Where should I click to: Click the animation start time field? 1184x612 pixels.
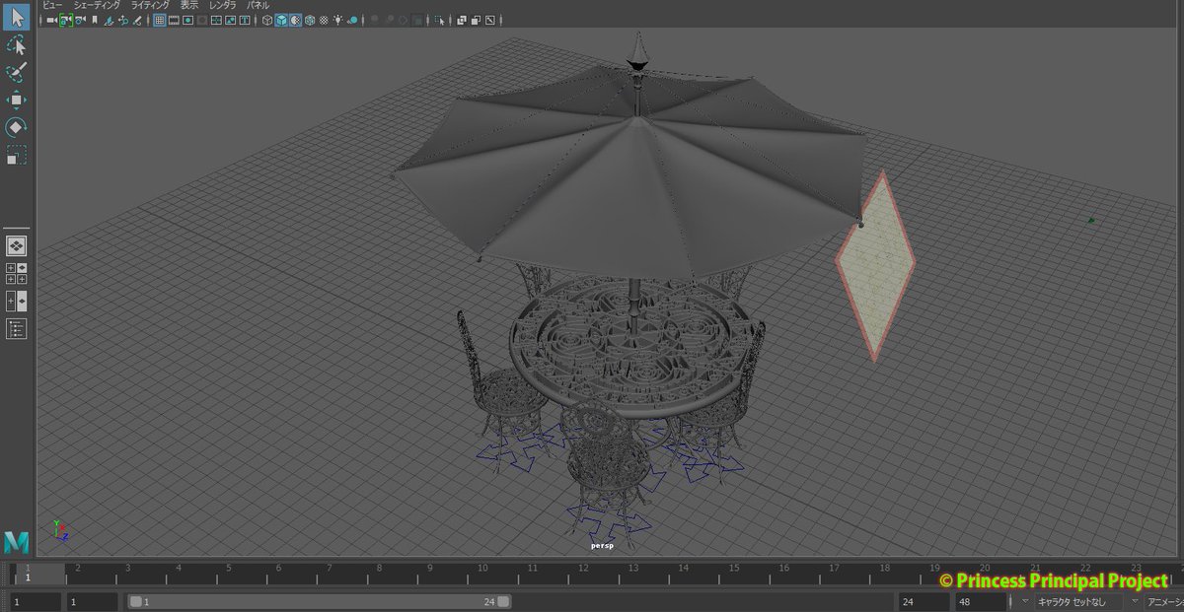(x=37, y=601)
